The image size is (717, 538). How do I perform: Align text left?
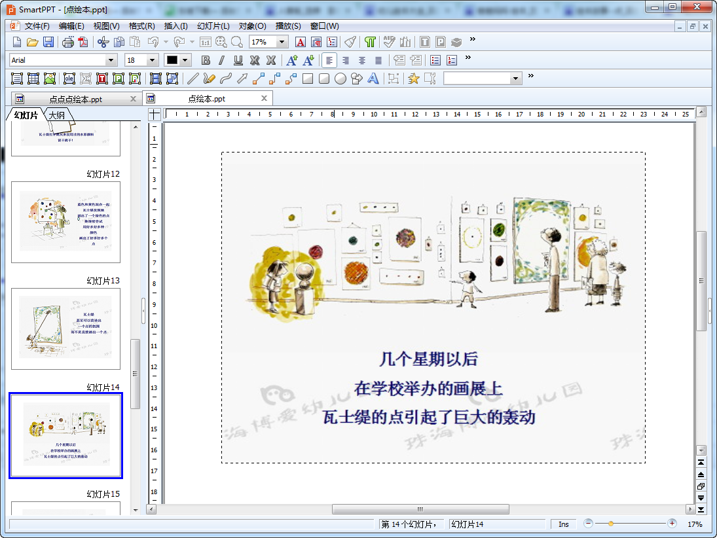(x=329, y=60)
